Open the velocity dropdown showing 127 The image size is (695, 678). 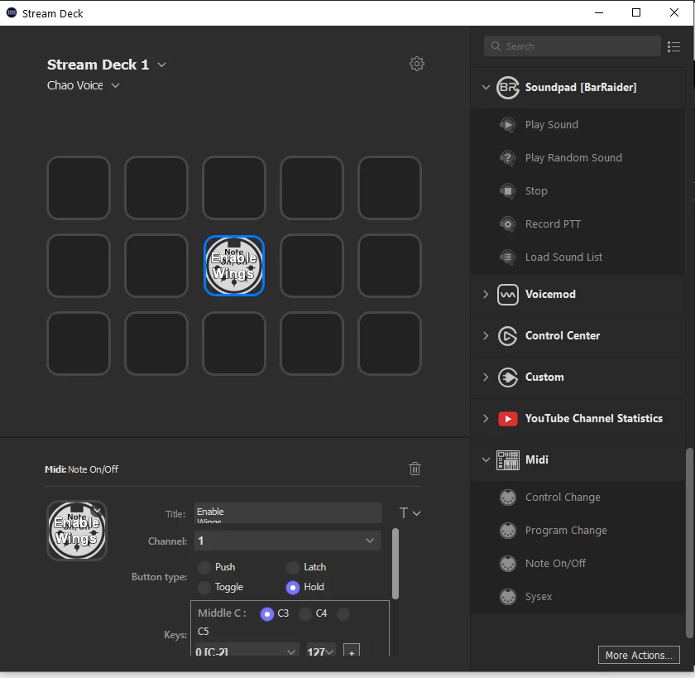[320, 649]
